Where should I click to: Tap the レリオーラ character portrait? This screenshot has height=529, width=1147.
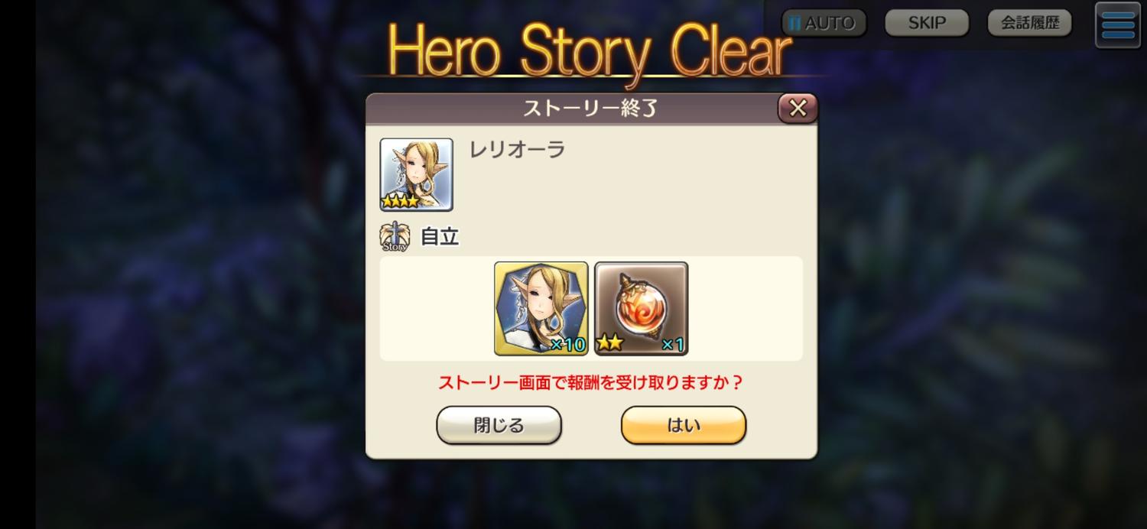click(x=416, y=174)
